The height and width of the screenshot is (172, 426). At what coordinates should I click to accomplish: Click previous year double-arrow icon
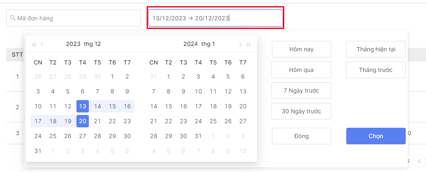[x=34, y=44]
